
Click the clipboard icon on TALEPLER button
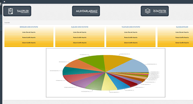tap(10, 11)
